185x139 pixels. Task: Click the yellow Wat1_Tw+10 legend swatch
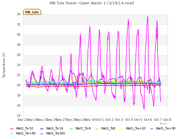tap(121, 129)
